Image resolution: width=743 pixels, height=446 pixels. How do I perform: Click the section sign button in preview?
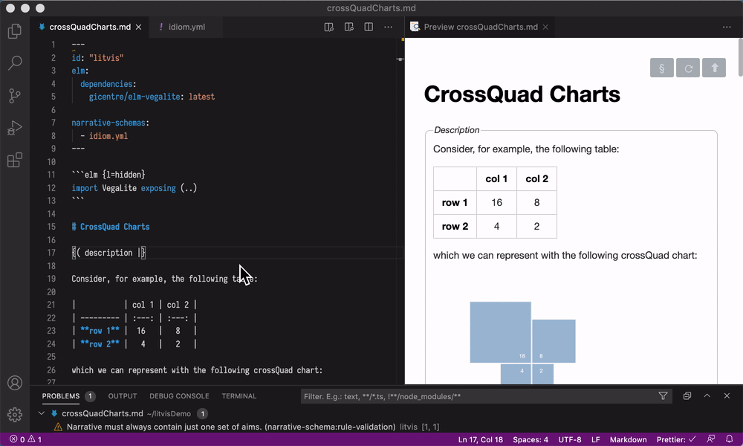662,68
